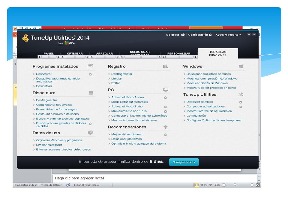Open Desinstalar under Programas instalados
The height and width of the screenshot is (216, 288).
click(44, 86)
